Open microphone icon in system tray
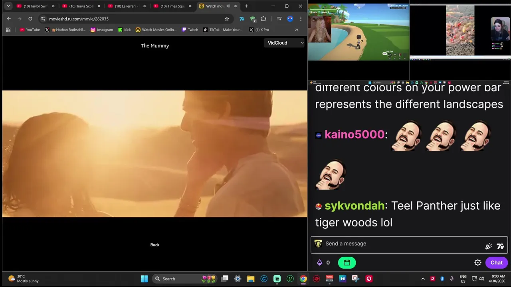This screenshot has width=511, height=287. [452, 279]
